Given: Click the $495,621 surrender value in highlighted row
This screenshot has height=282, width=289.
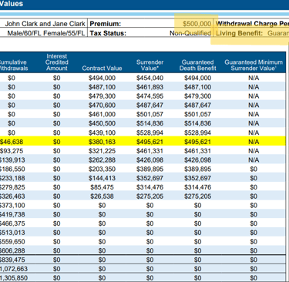Looking at the screenshot, I should tap(150, 142).
